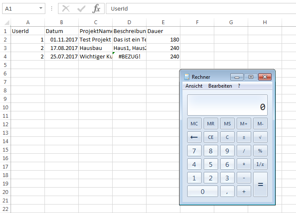The height and width of the screenshot is (213, 296).
Task: Open the Ansicht menu in Rechner
Action: [194, 86]
